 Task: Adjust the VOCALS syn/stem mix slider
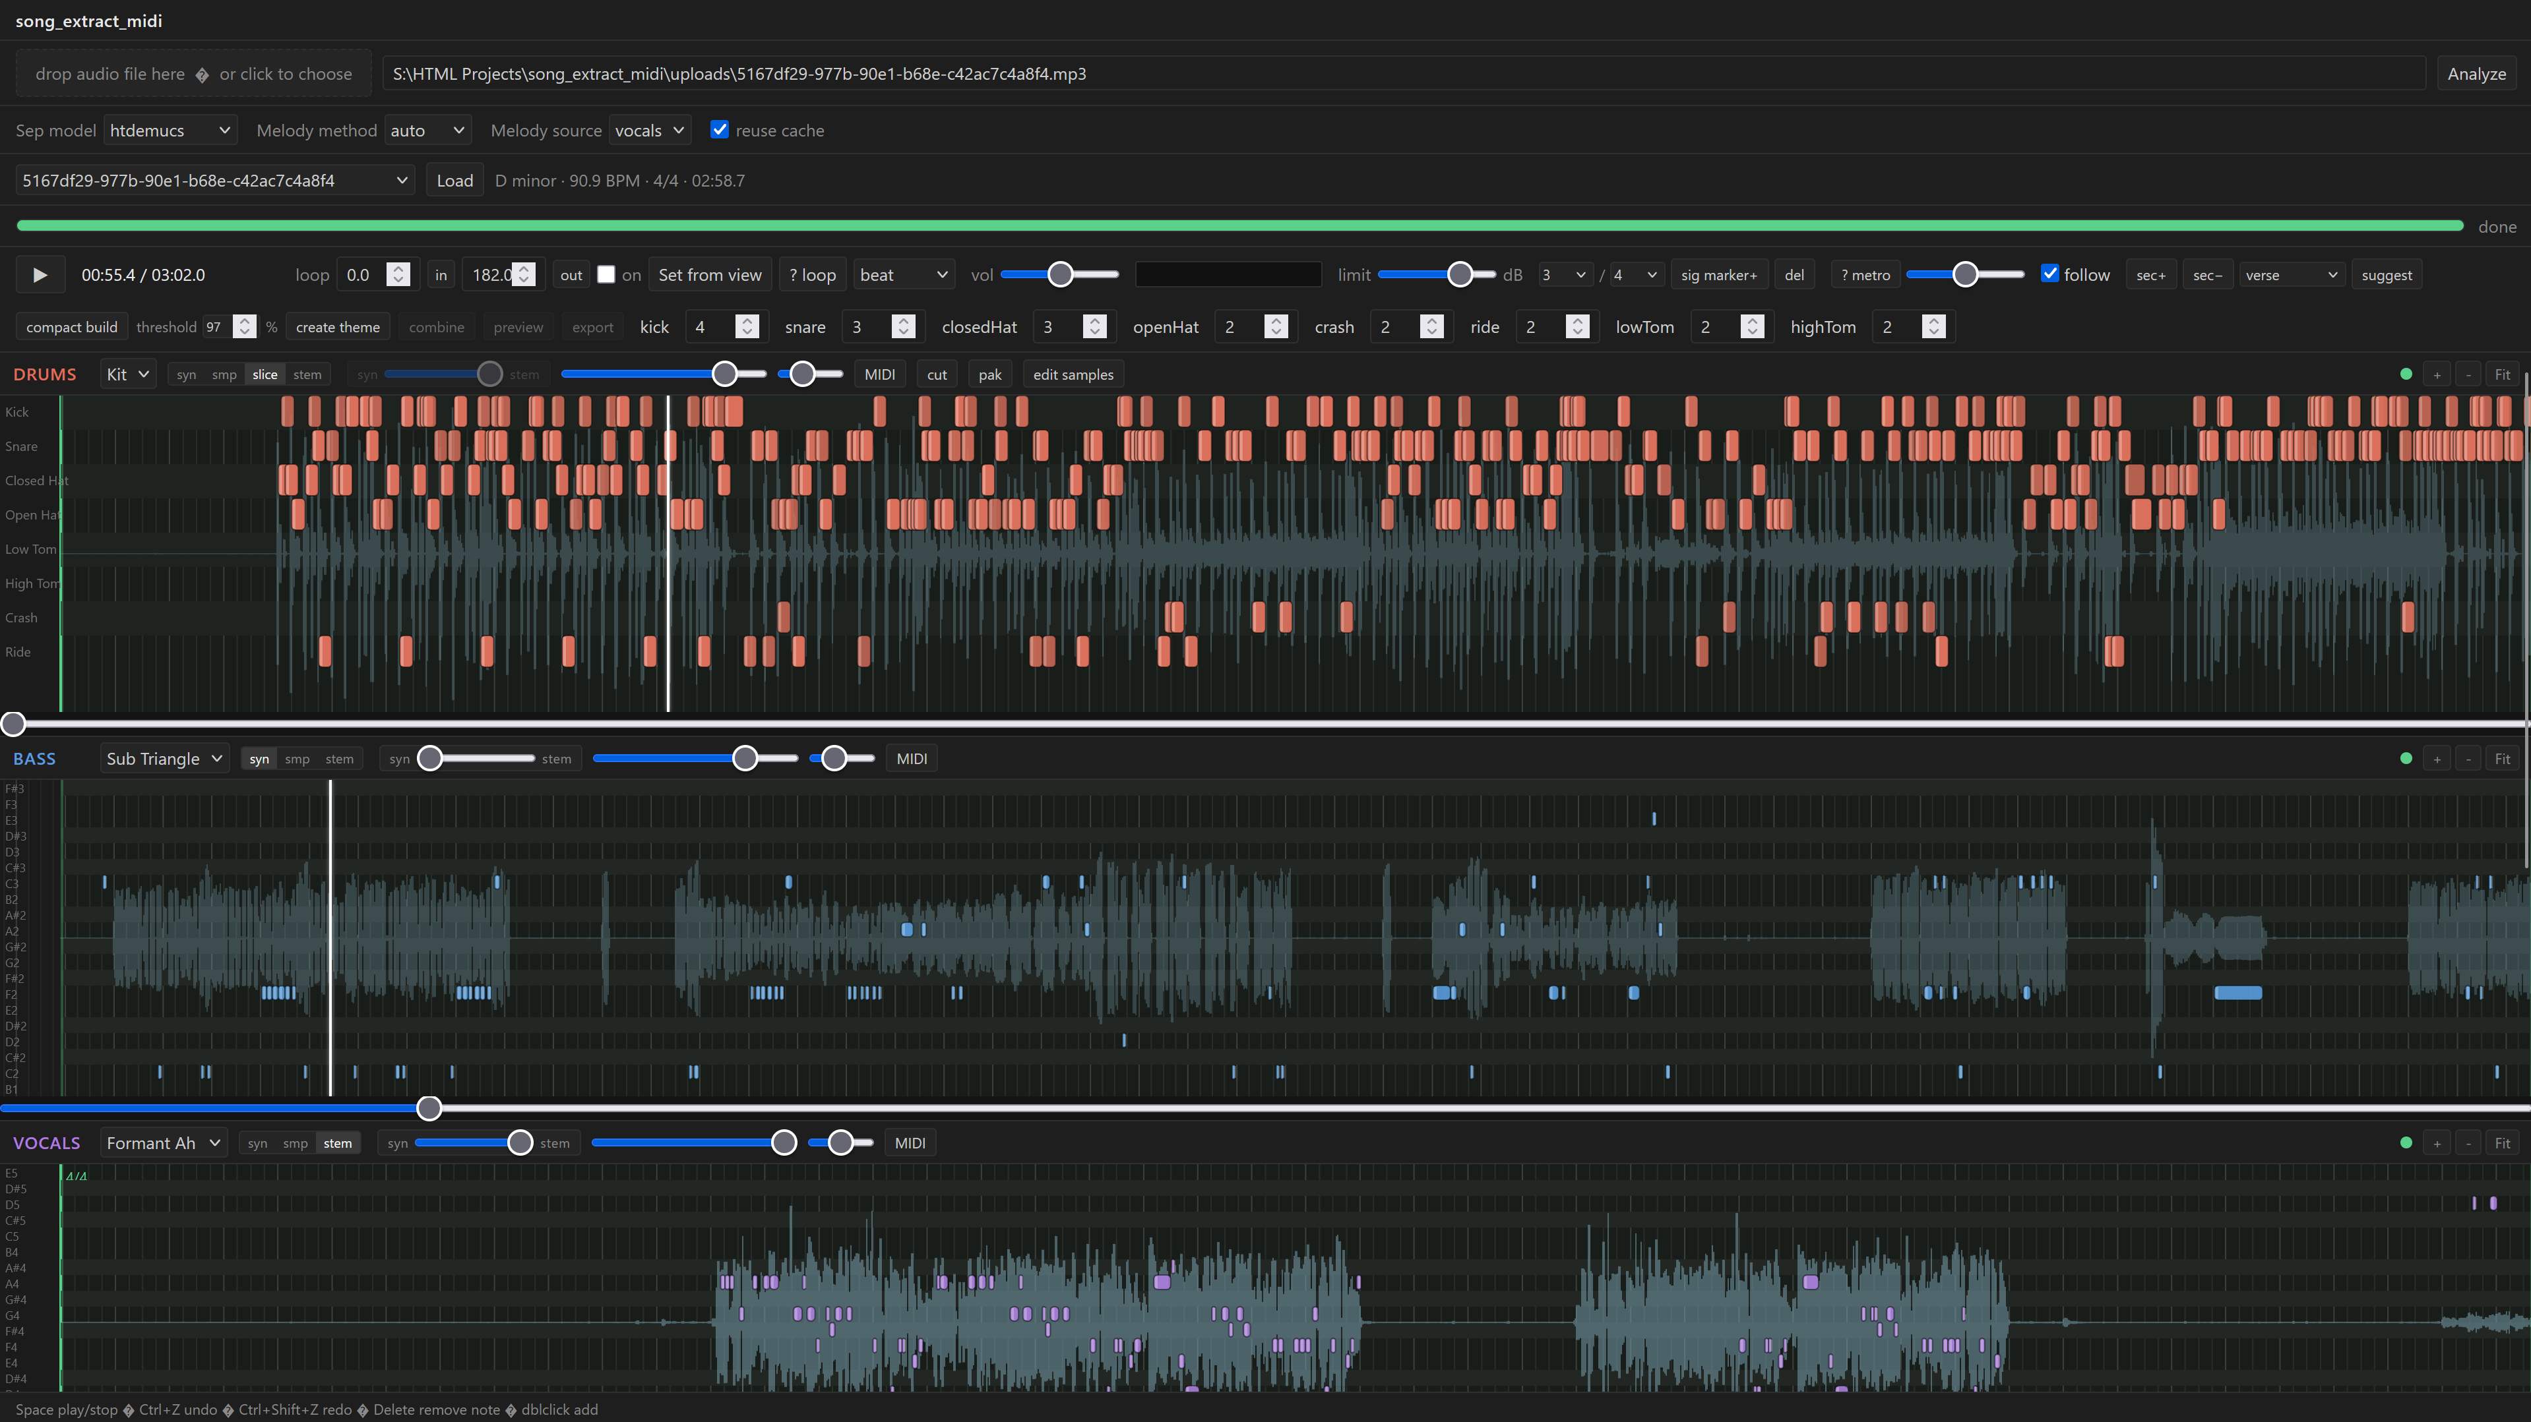[x=474, y=1142]
